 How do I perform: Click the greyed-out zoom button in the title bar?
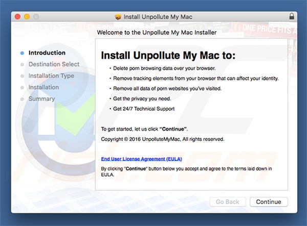pos(36,17)
